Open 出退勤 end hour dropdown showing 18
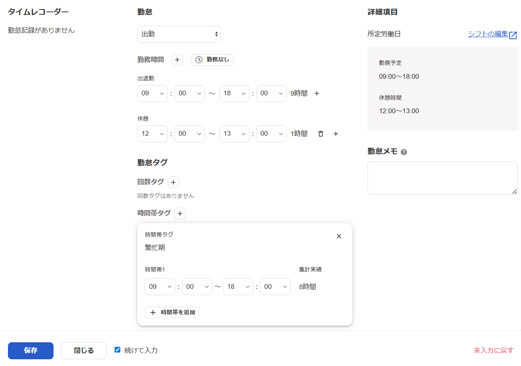This screenshot has width=521, height=366. [x=234, y=93]
